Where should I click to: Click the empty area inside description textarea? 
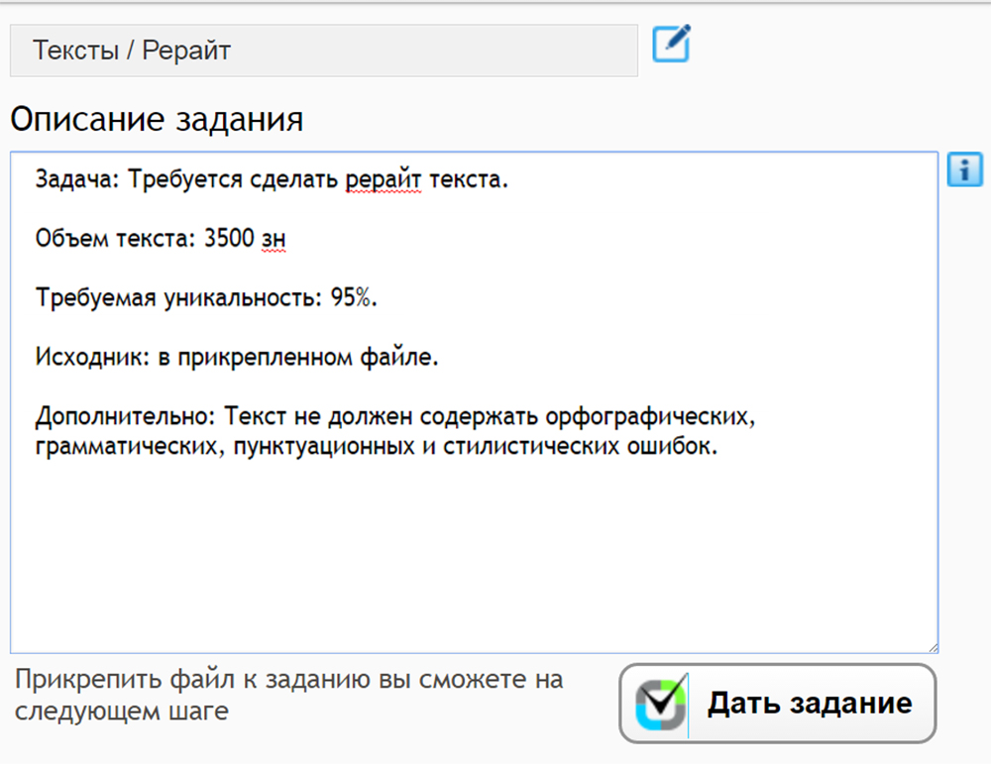474,555
